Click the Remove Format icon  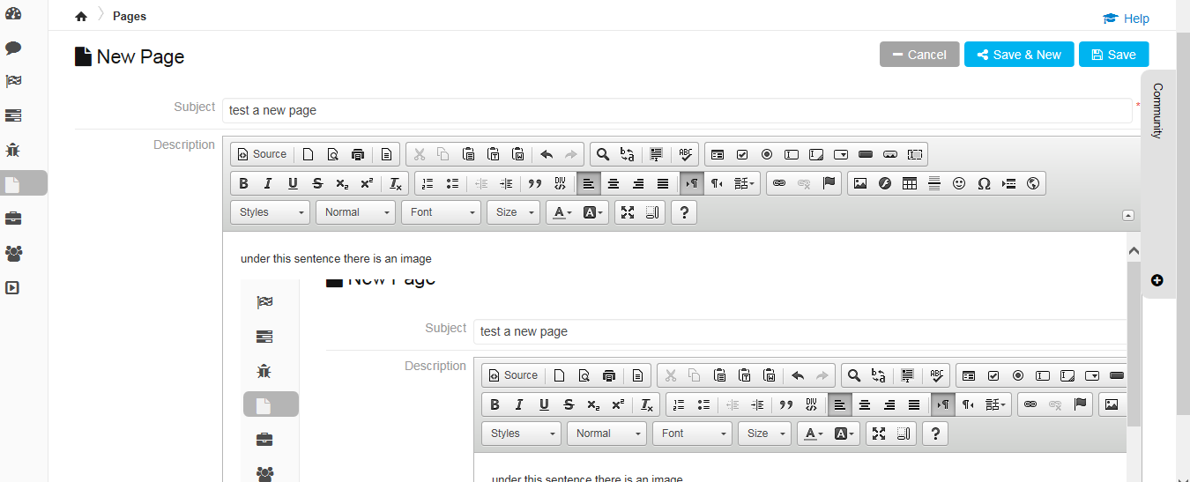pyautogui.click(x=396, y=183)
